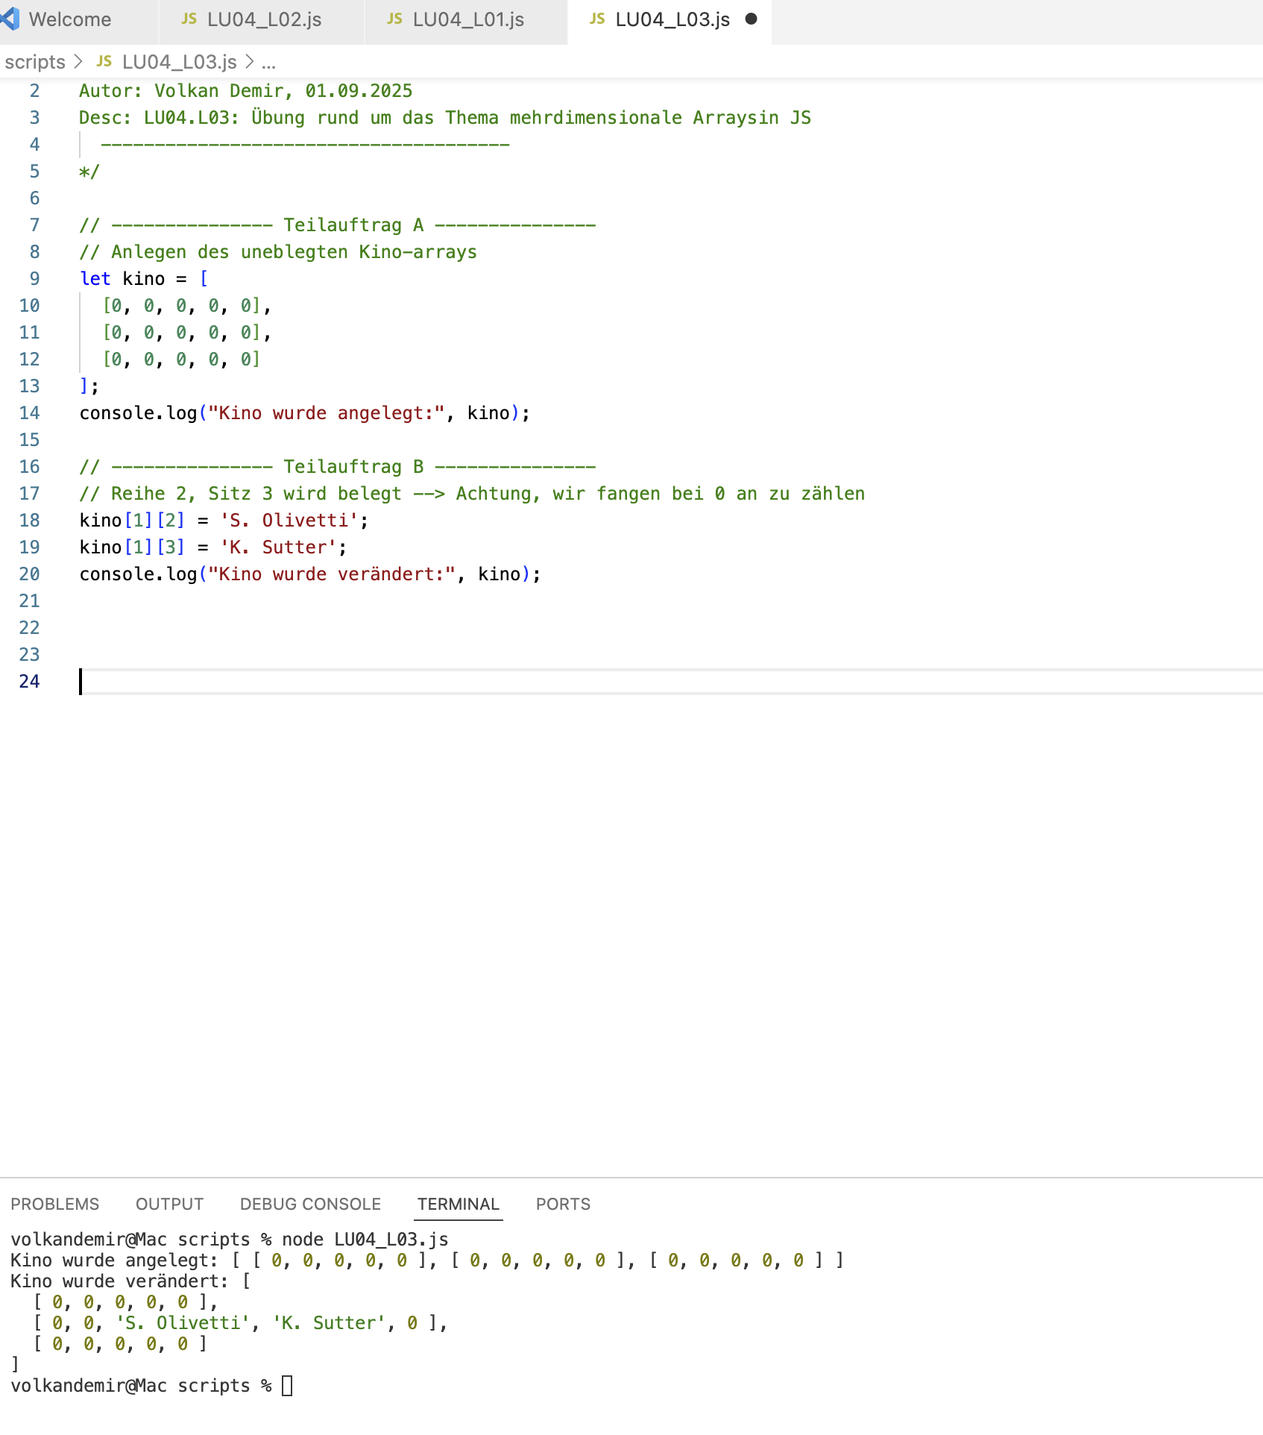Open the DEBUG CONSOLE panel tab
The width and height of the screenshot is (1263, 1435).
[x=310, y=1204]
